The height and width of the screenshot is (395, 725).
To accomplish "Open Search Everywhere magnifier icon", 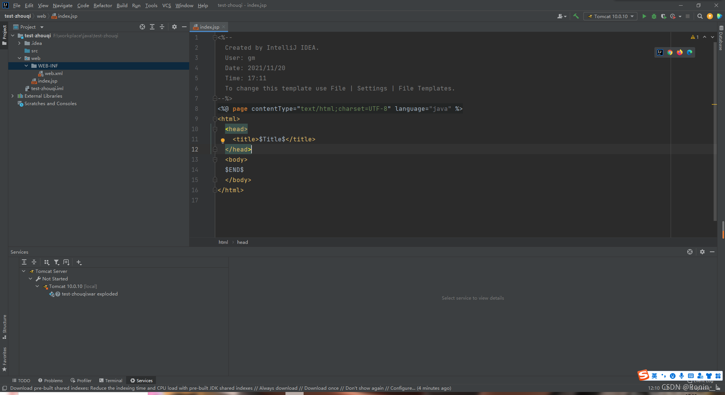I will click(x=700, y=16).
